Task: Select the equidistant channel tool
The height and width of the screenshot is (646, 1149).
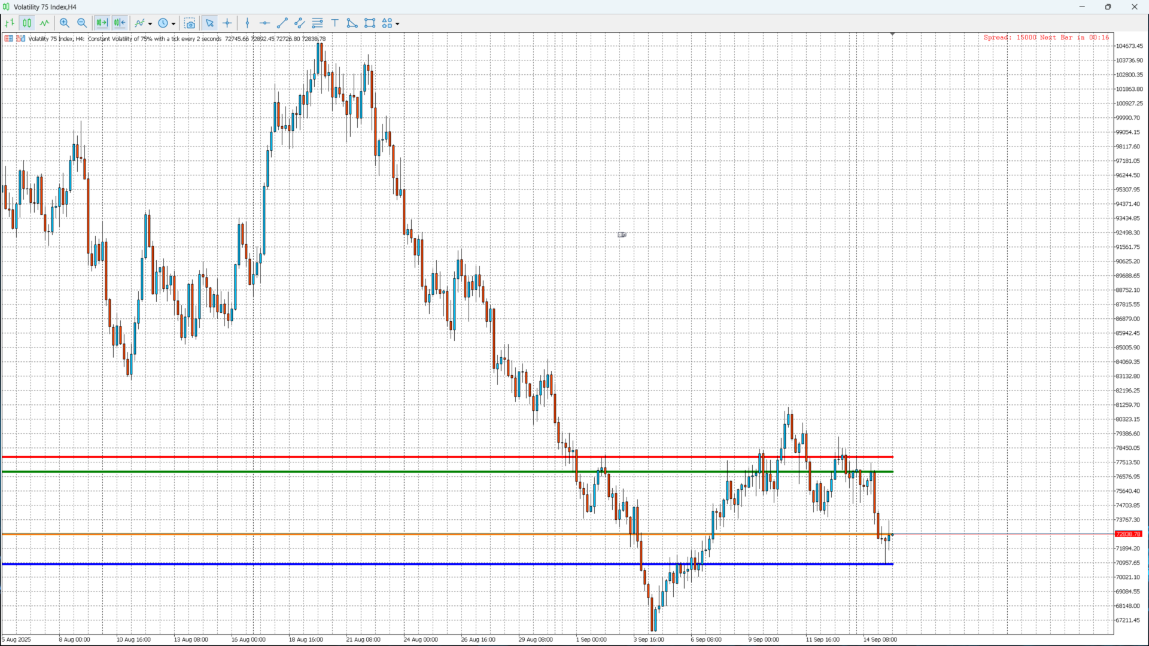Action: coord(300,23)
